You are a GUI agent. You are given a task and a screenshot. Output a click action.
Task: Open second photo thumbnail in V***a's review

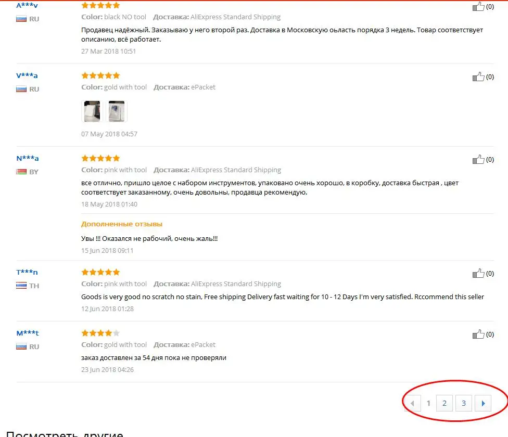pyautogui.click(x=116, y=111)
